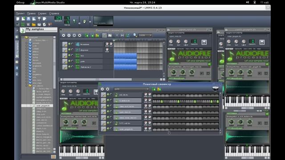Open the Справка menu
The image size is (285, 160).
coord(54,13)
